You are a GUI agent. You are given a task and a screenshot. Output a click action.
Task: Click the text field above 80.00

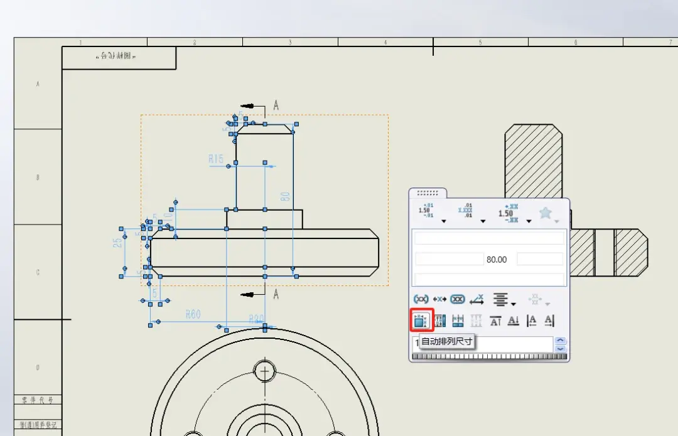click(x=489, y=238)
